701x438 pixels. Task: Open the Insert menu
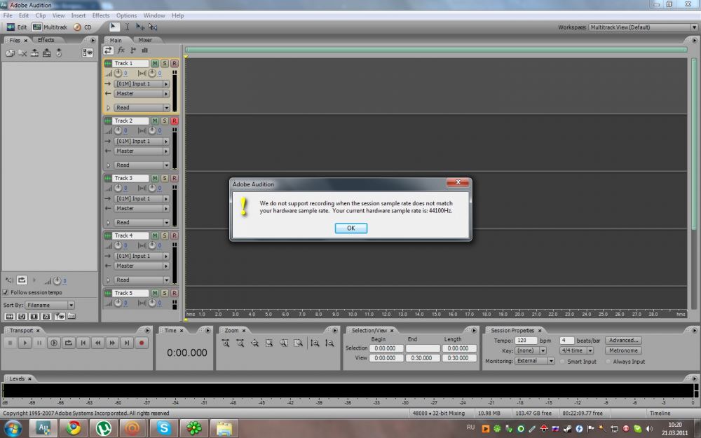point(79,15)
